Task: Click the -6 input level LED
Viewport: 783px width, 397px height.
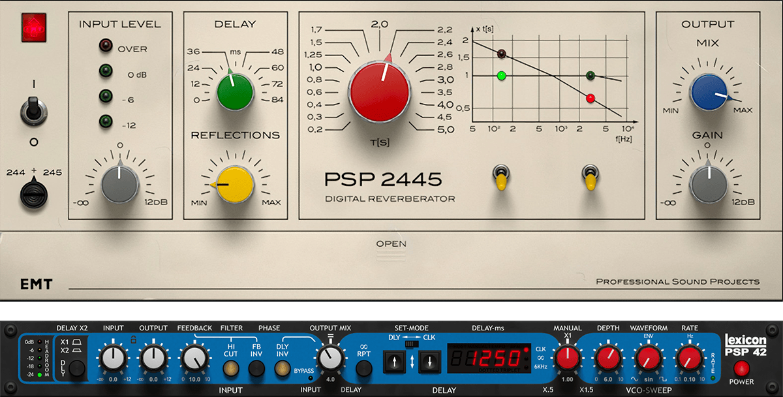Action: coord(106,97)
